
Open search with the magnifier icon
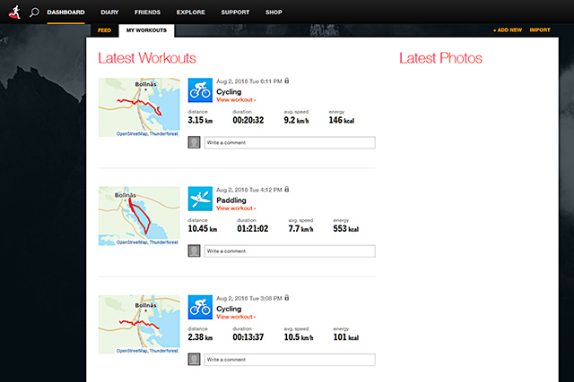coord(34,13)
